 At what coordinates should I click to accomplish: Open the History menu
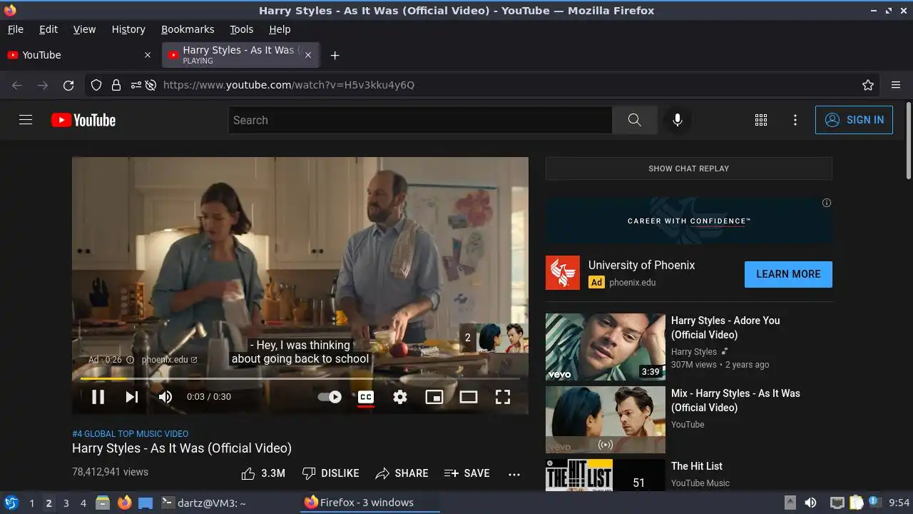tap(128, 29)
